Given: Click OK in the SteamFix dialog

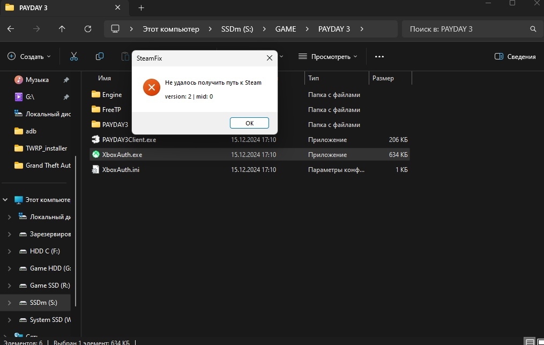Looking at the screenshot, I should pos(249,123).
